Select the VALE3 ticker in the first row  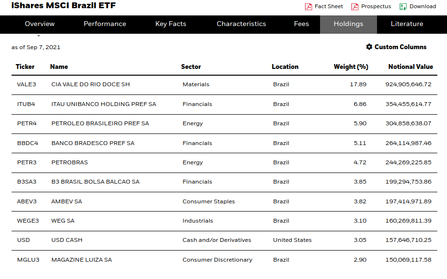(x=26, y=84)
